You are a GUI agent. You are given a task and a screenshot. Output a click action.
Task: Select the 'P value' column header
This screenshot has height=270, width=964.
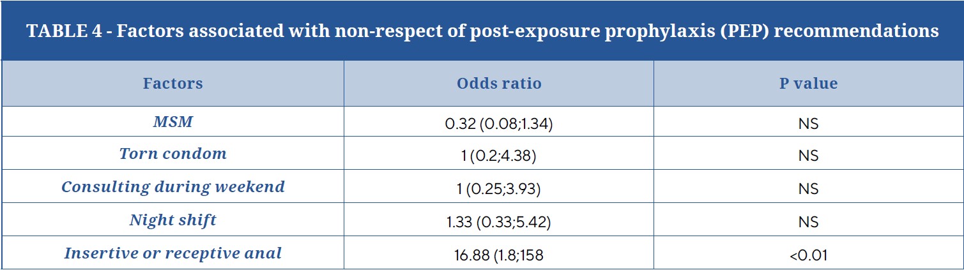click(x=808, y=84)
